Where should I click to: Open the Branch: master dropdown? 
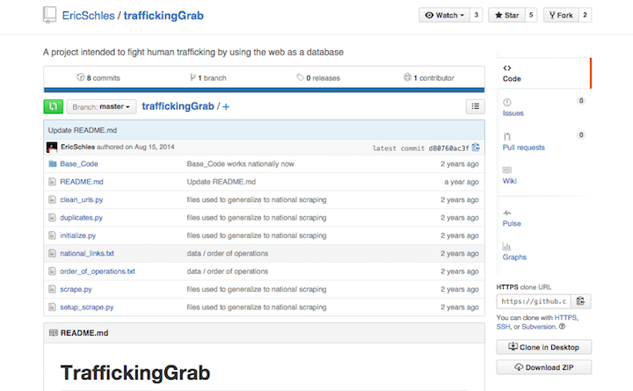(x=101, y=107)
